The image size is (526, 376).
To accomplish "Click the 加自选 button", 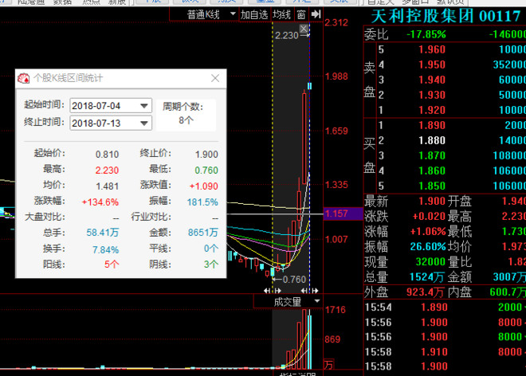I will (x=254, y=14).
